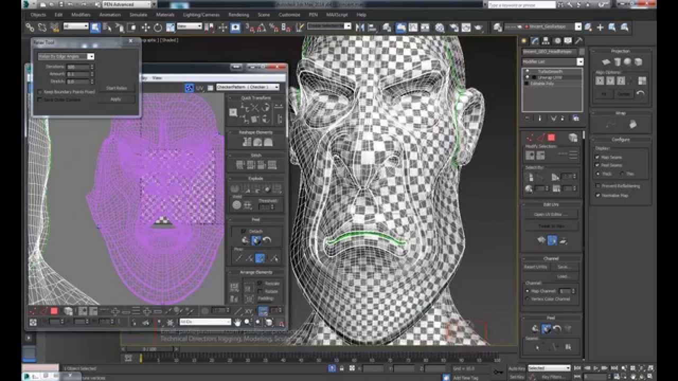Select the Thick radio button
Image resolution: width=678 pixels, height=381 pixels.
(599, 174)
